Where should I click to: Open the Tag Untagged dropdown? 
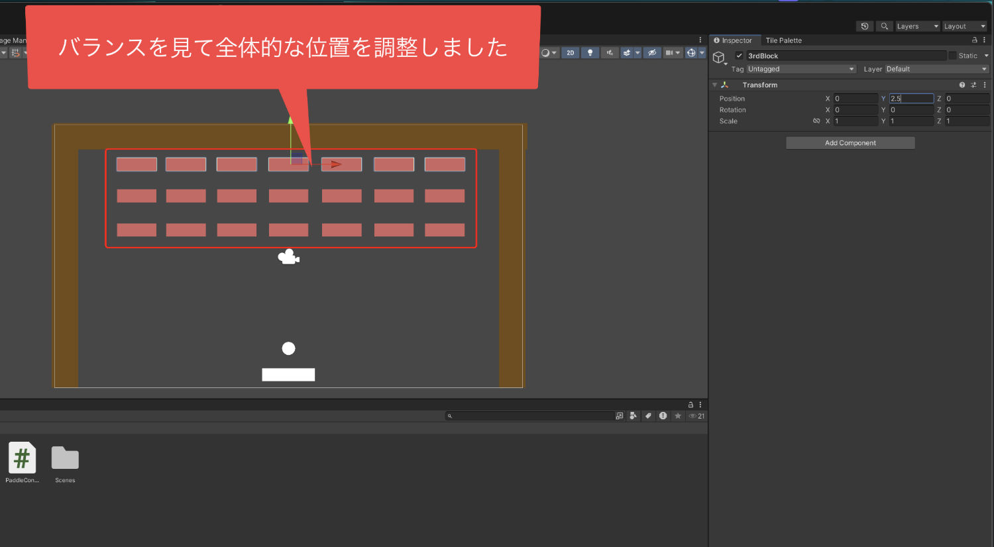801,69
